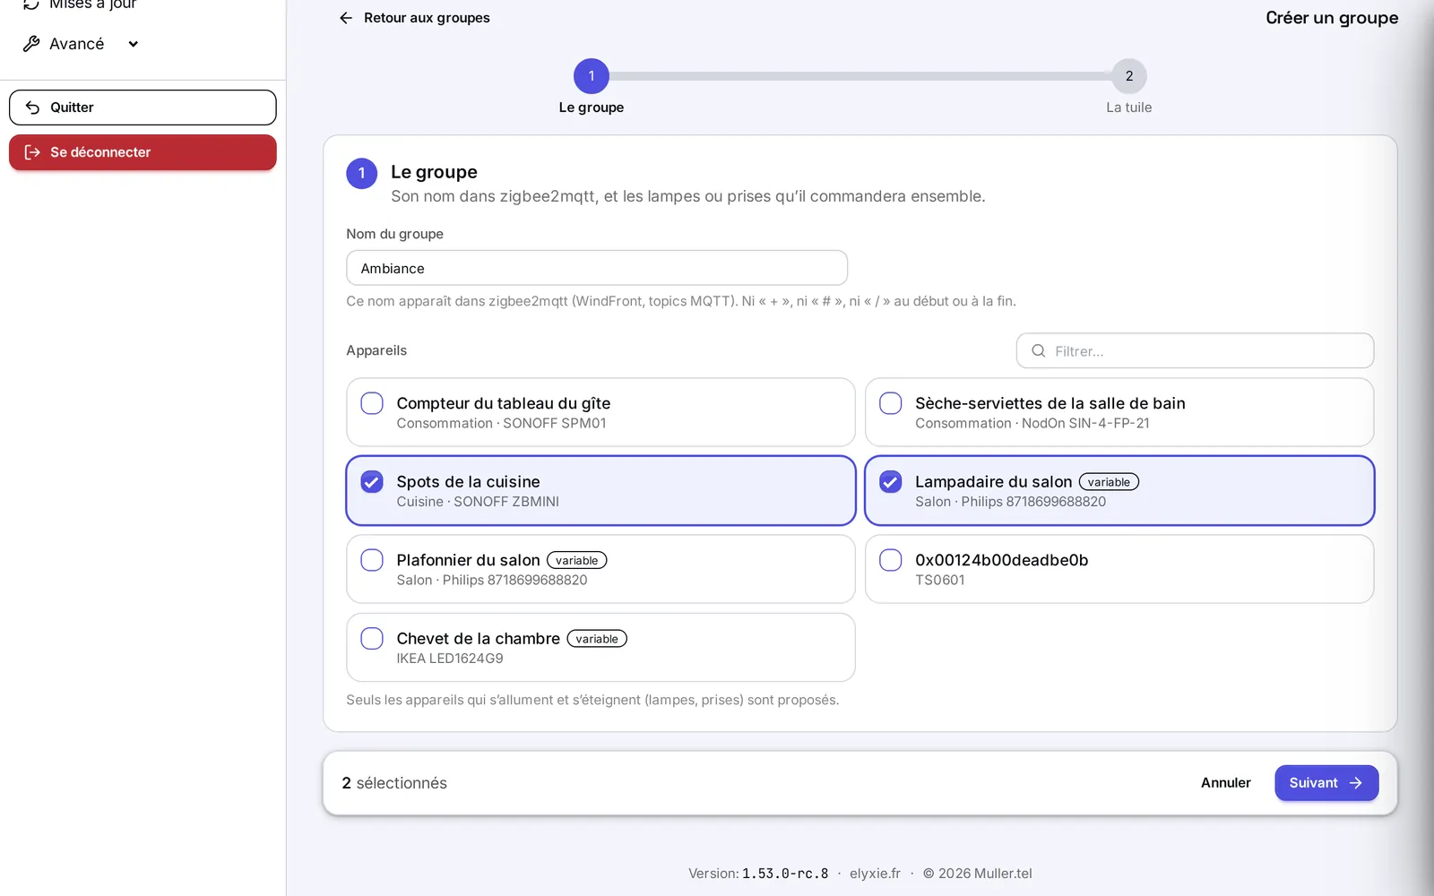This screenshot has height=896, width=1434.
Task: Focus the Filtrer search field
Action: pos(1195,351)
